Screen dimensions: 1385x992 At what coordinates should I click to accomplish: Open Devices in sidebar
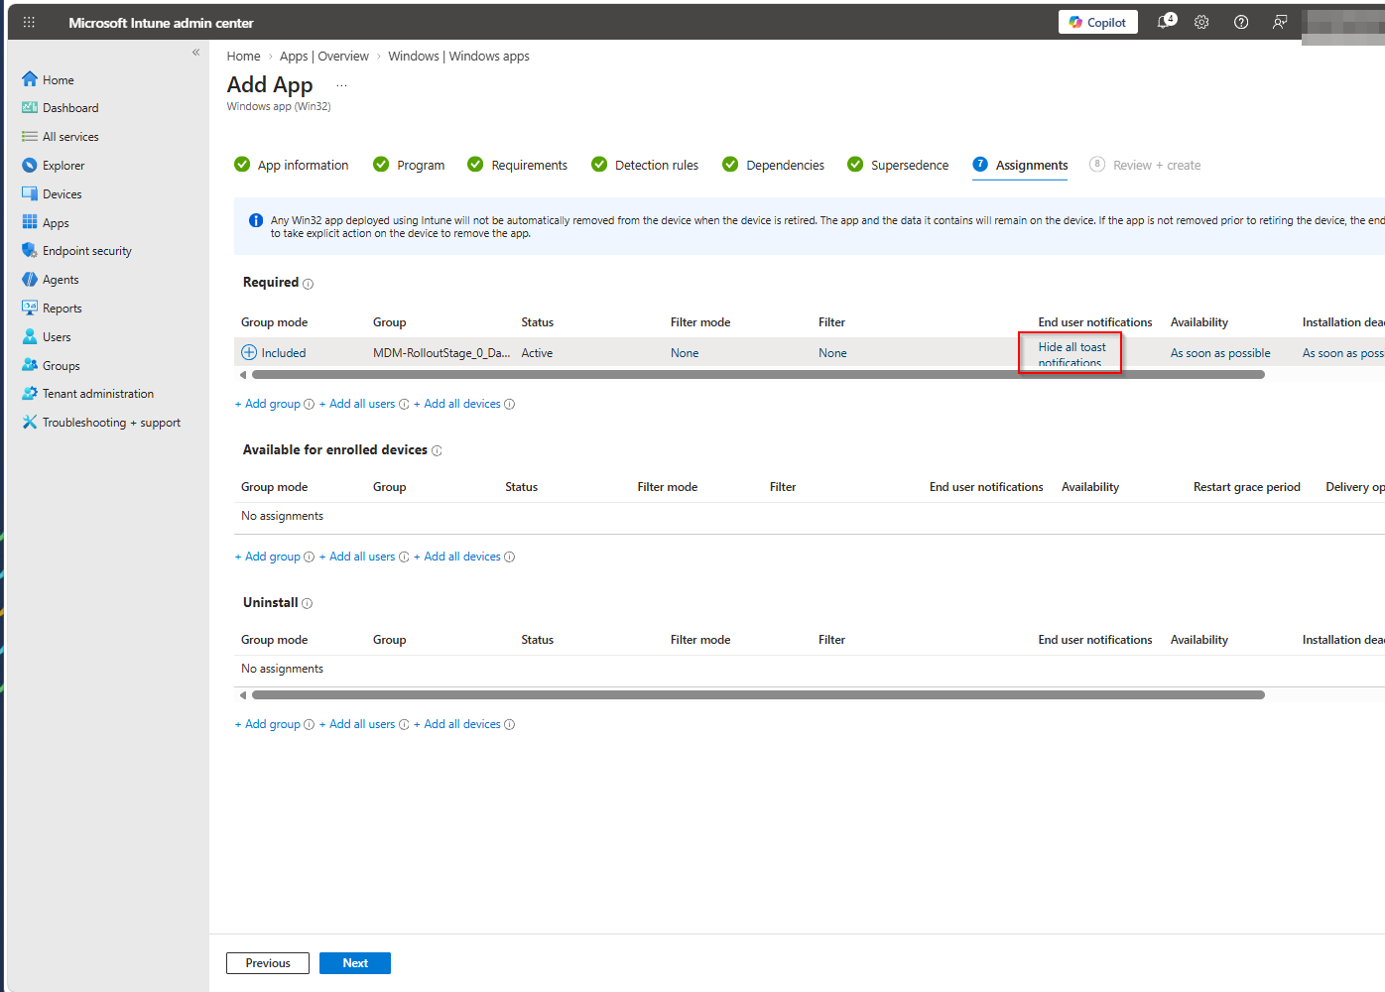(x=62, y=194)
